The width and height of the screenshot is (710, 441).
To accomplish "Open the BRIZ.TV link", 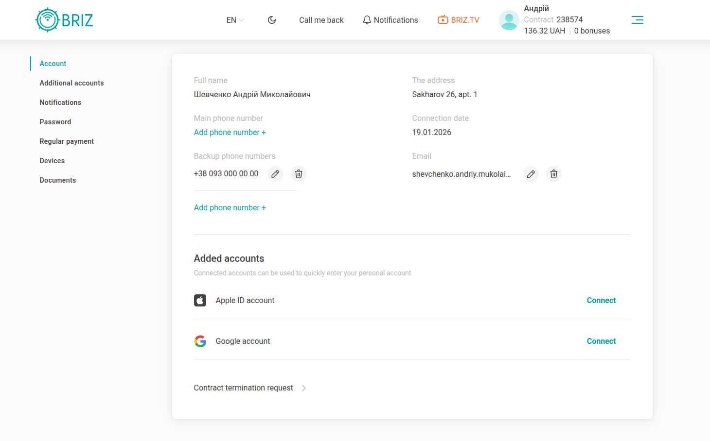I will coord(459,20).
